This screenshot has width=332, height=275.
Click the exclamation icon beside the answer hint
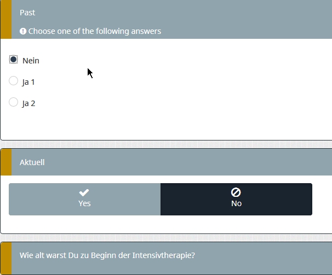[x=23, y=31]
